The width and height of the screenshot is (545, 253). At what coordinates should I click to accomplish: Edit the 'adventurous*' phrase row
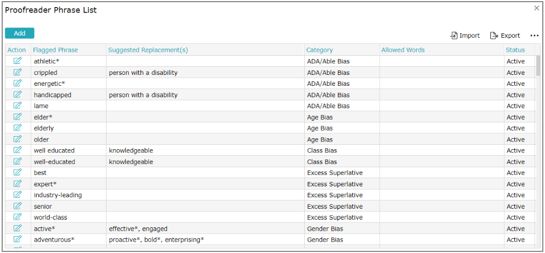[17, 239]
